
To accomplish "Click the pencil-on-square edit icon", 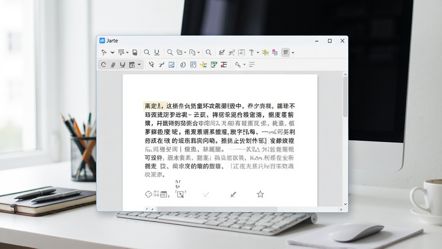I will (x=222, y=52).
